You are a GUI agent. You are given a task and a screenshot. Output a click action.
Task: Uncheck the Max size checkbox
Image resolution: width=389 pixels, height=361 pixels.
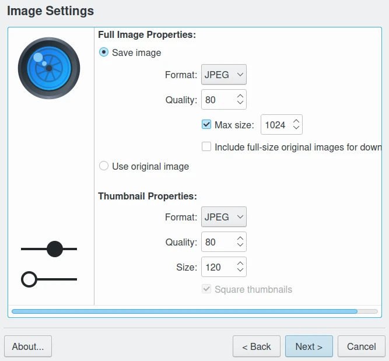click(x=206, y=124)
